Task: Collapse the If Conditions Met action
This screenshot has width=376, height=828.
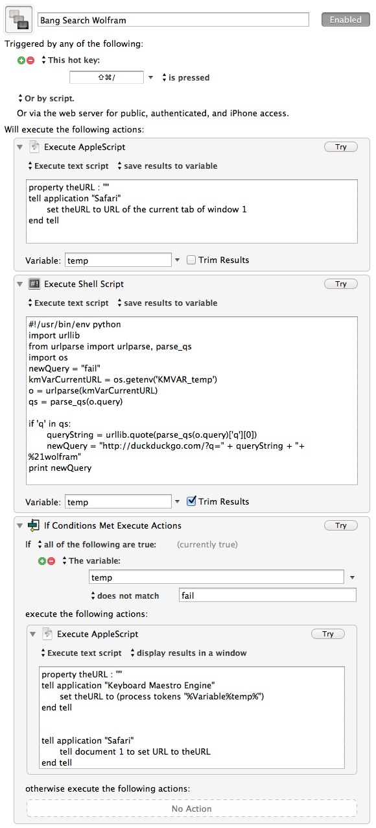Action: click(x=21, y=525)
